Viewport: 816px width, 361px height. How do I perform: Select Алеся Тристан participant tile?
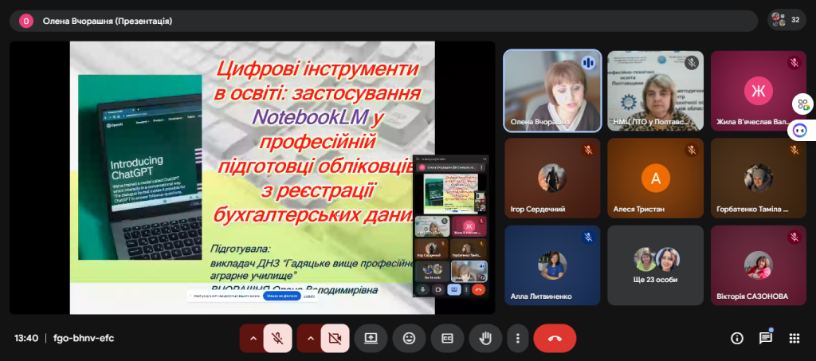click(x=655, y=178)
